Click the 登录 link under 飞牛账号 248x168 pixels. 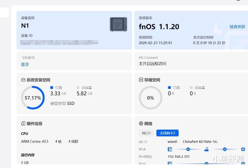(25, 64)
